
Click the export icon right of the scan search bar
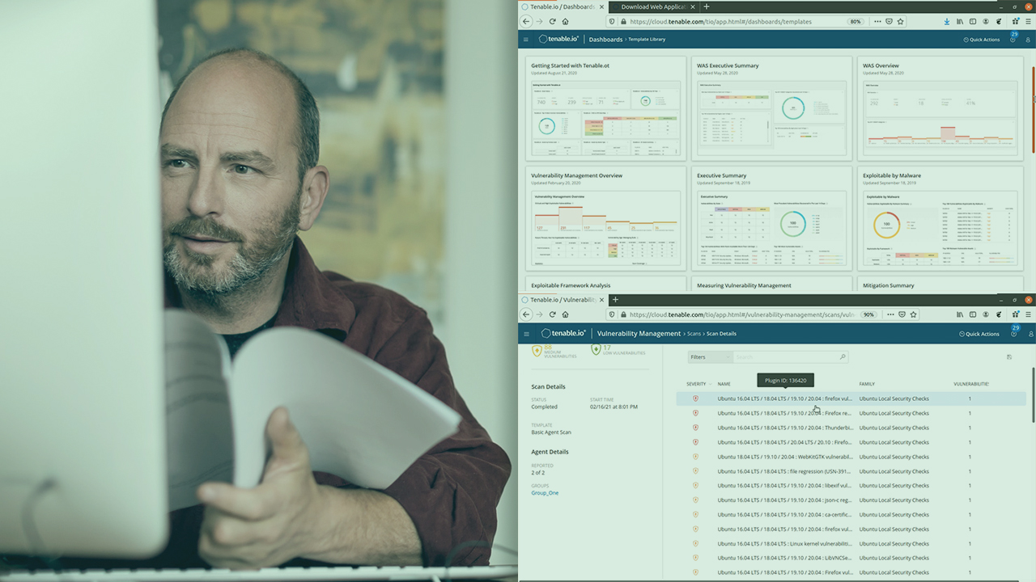(1009, 356)
